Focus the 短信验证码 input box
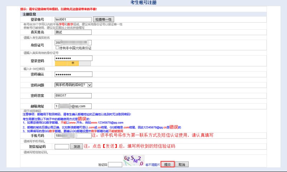Screen dimensions: 287x172 (62, 146)
